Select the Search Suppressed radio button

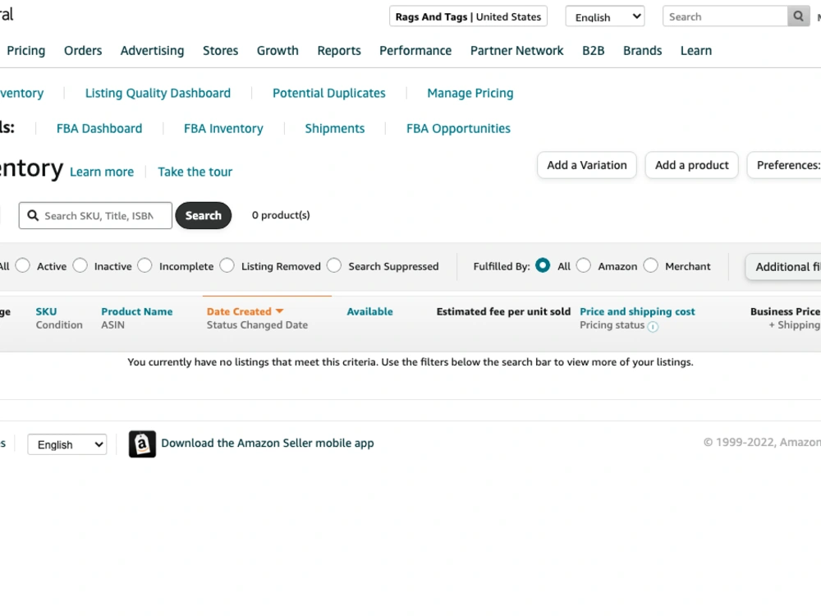334,265
